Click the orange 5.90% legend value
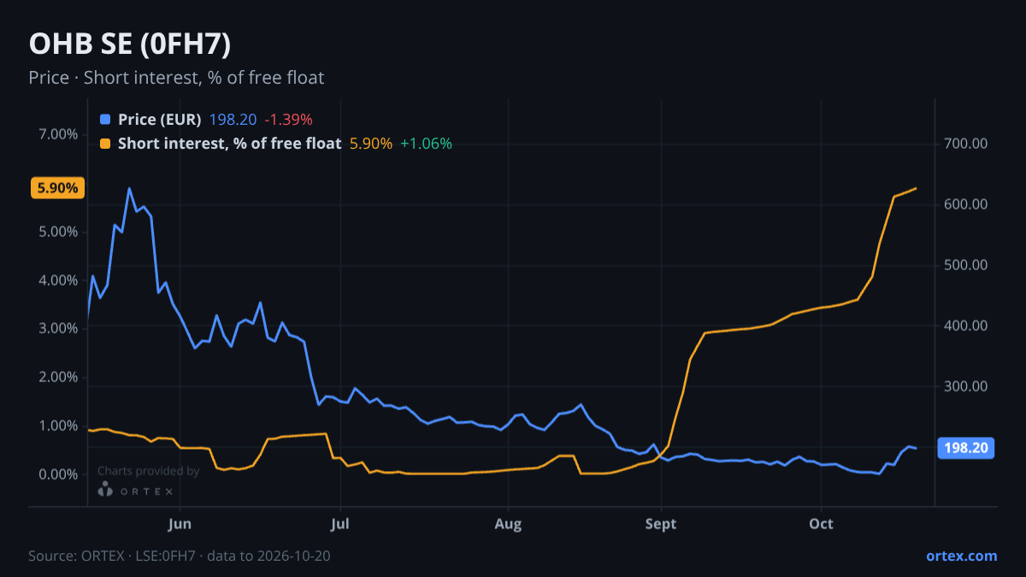This screenshot has height=577, width=1026. 371,144
